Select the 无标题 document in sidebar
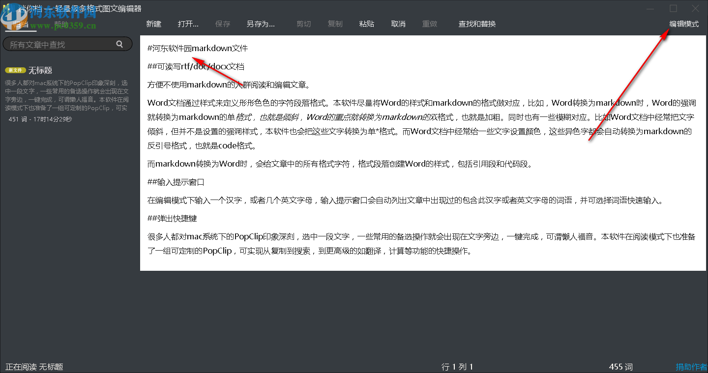Image resolution: width=708 pixels, height=373 pixels. [41, 70]
